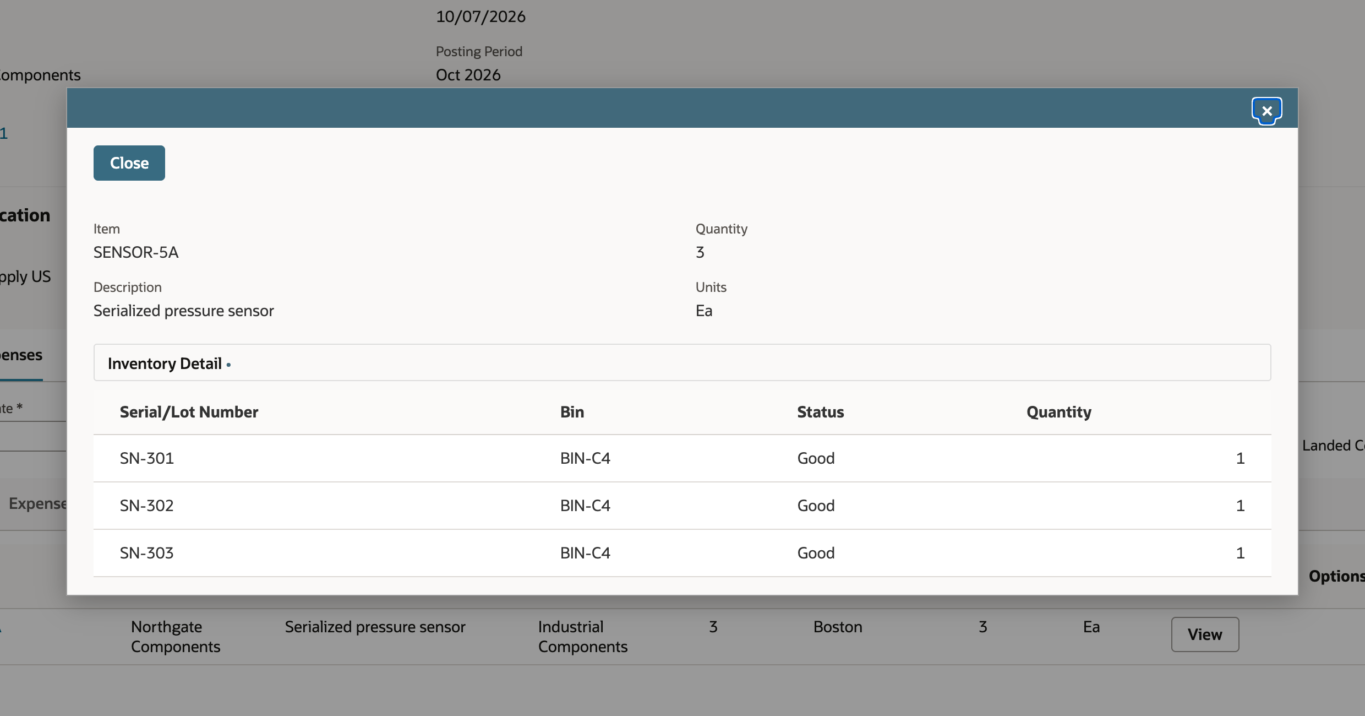
Task: Click the Bin column header
Action: tap(572, 412)
